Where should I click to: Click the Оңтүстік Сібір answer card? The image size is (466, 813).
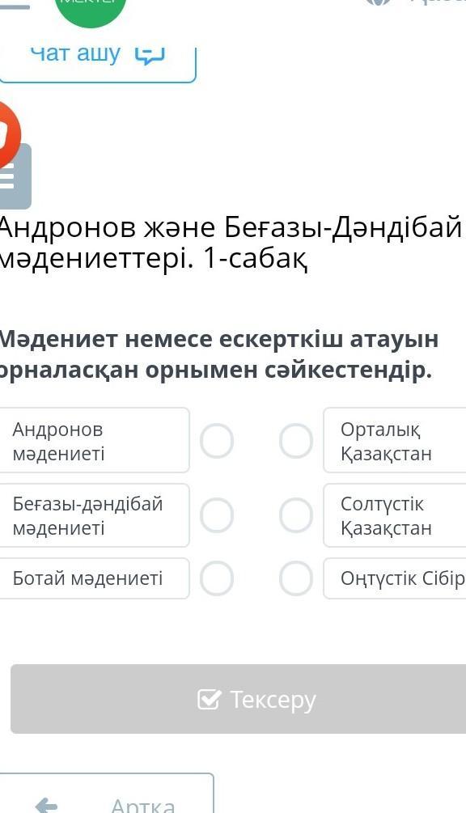coord(395,578)
